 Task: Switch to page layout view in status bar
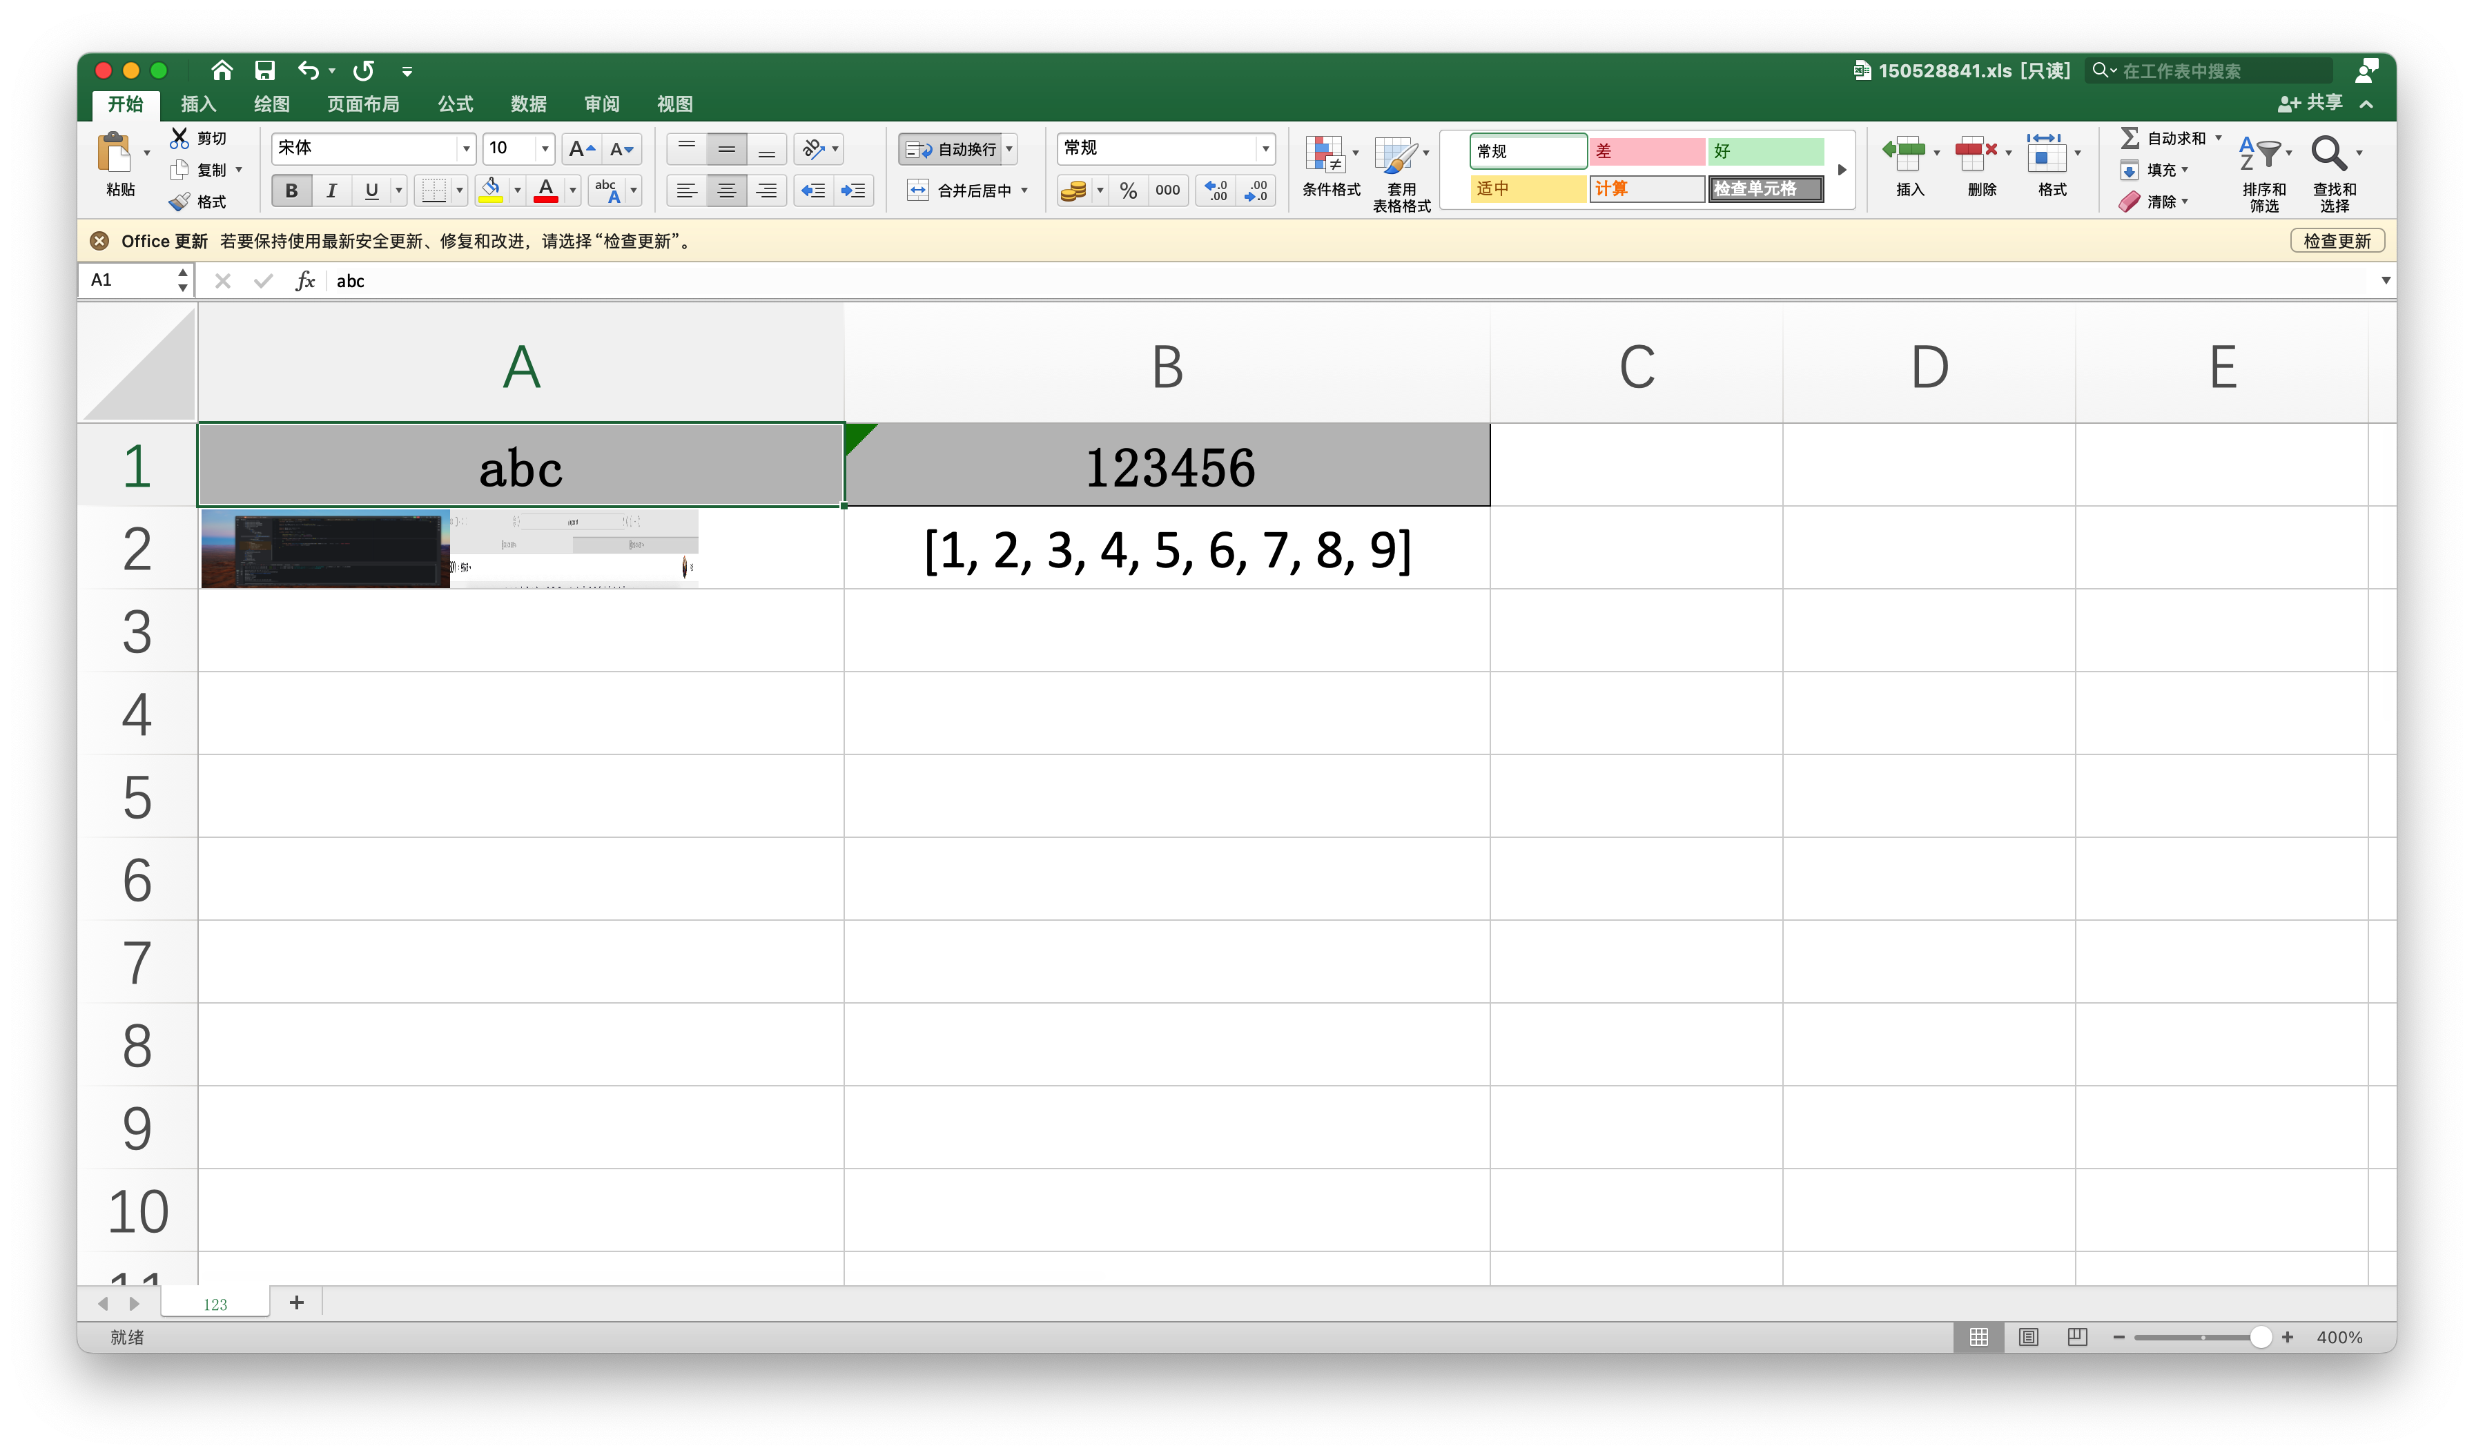pos(2028,1337)
